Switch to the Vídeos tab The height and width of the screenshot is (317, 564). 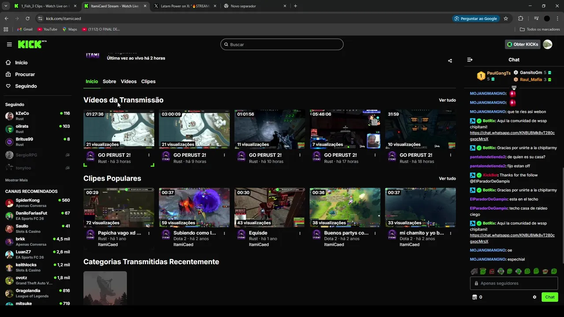tap(129, 81)
